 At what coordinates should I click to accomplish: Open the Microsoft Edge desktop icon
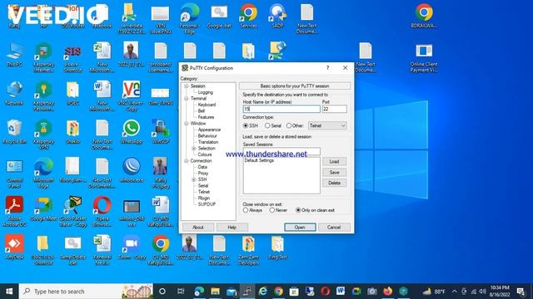pos(43,174)
